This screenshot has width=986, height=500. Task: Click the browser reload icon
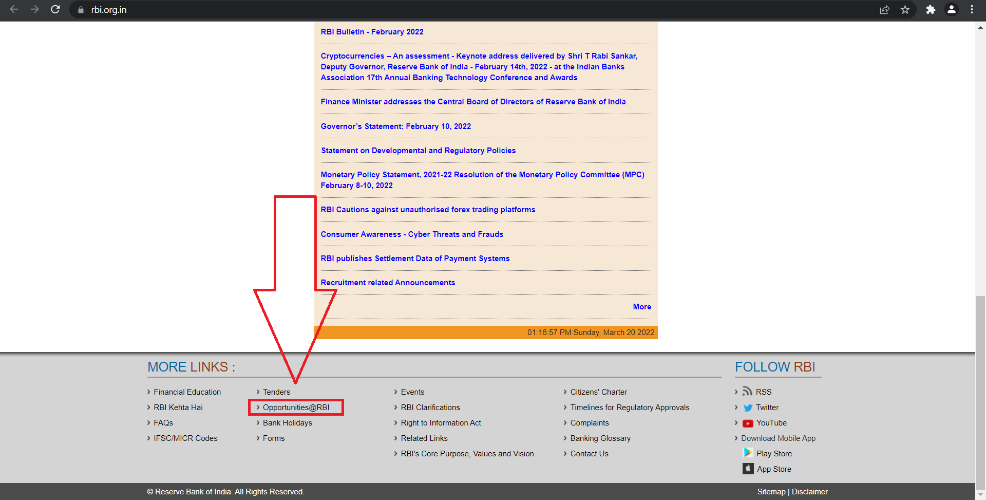(55, 9)
